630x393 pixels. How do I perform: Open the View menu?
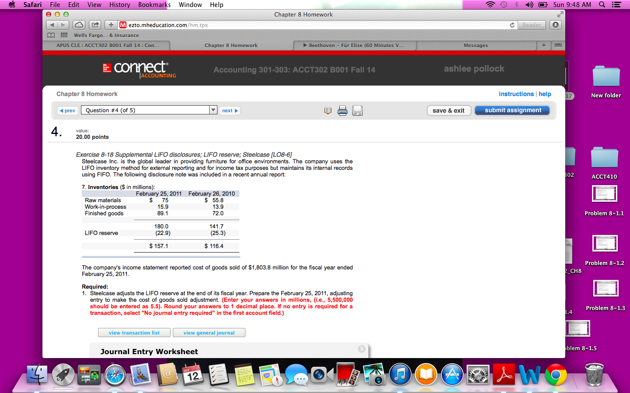pyautogui.click(x=94, y=5)
